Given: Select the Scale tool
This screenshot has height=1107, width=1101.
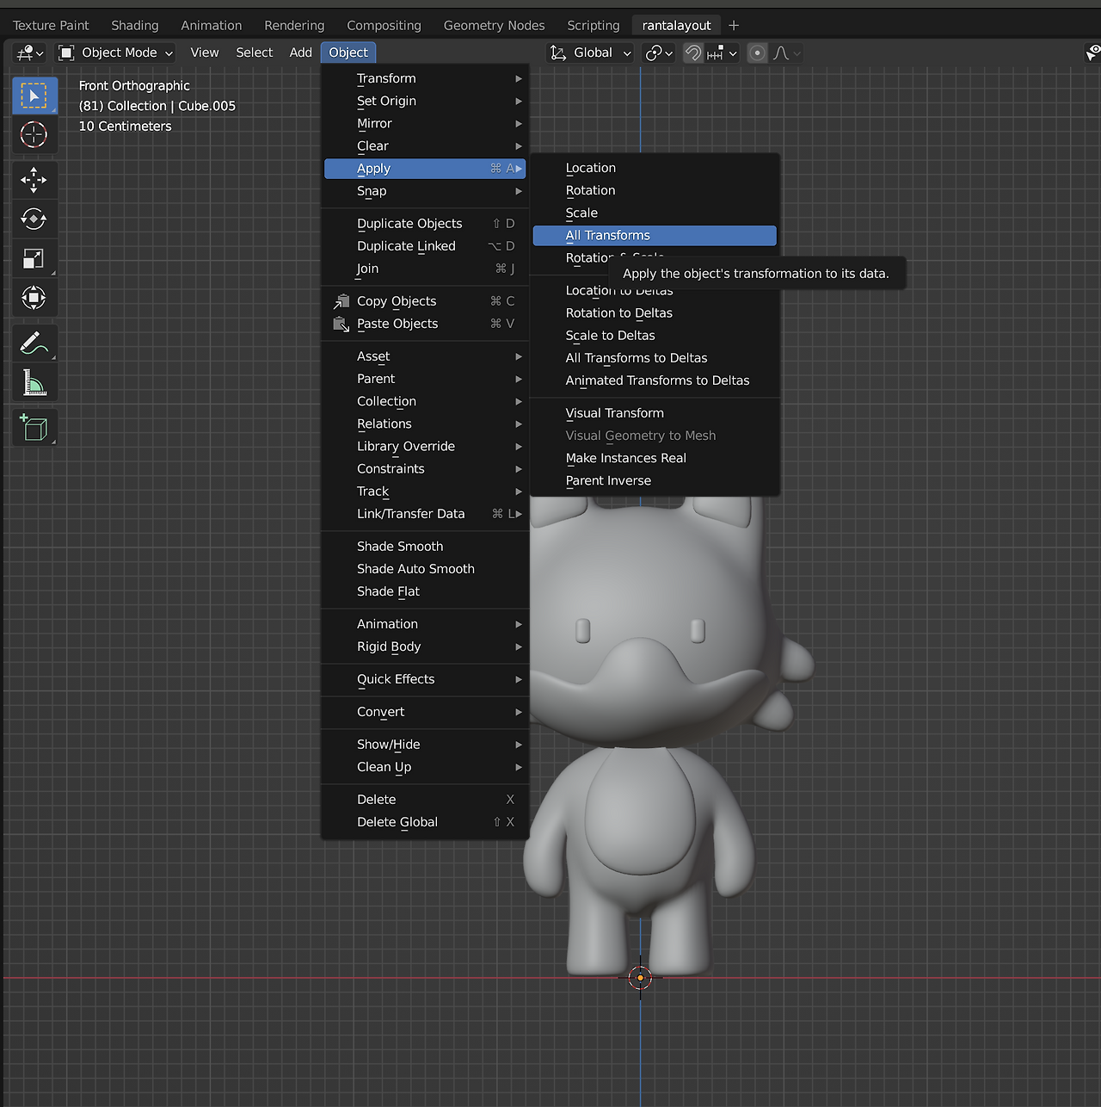Looking at the screenshot, I should click(34, 259).
